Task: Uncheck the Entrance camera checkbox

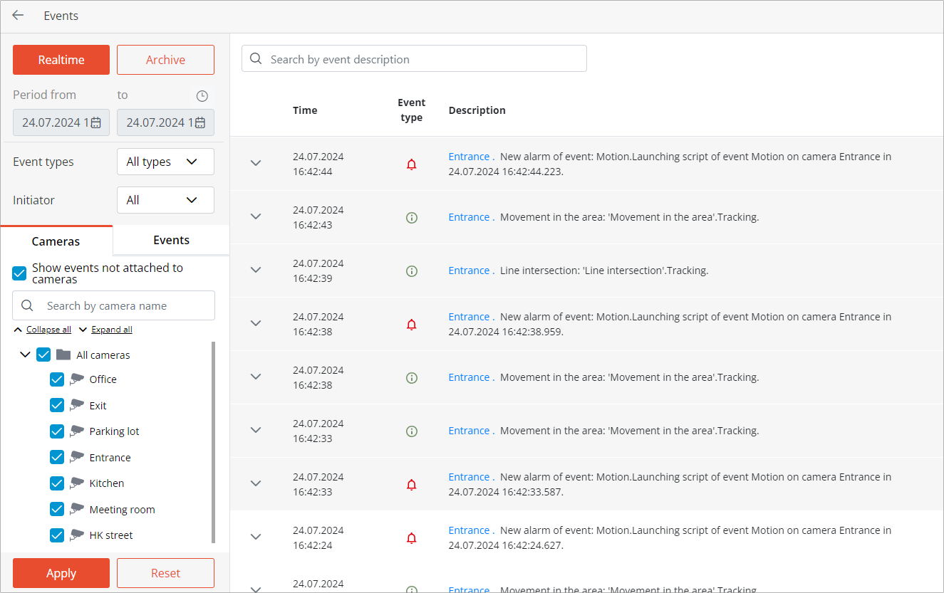Action: [x=57, y=457]
